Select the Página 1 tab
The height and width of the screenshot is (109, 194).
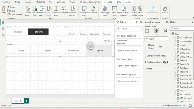point(18,101)
